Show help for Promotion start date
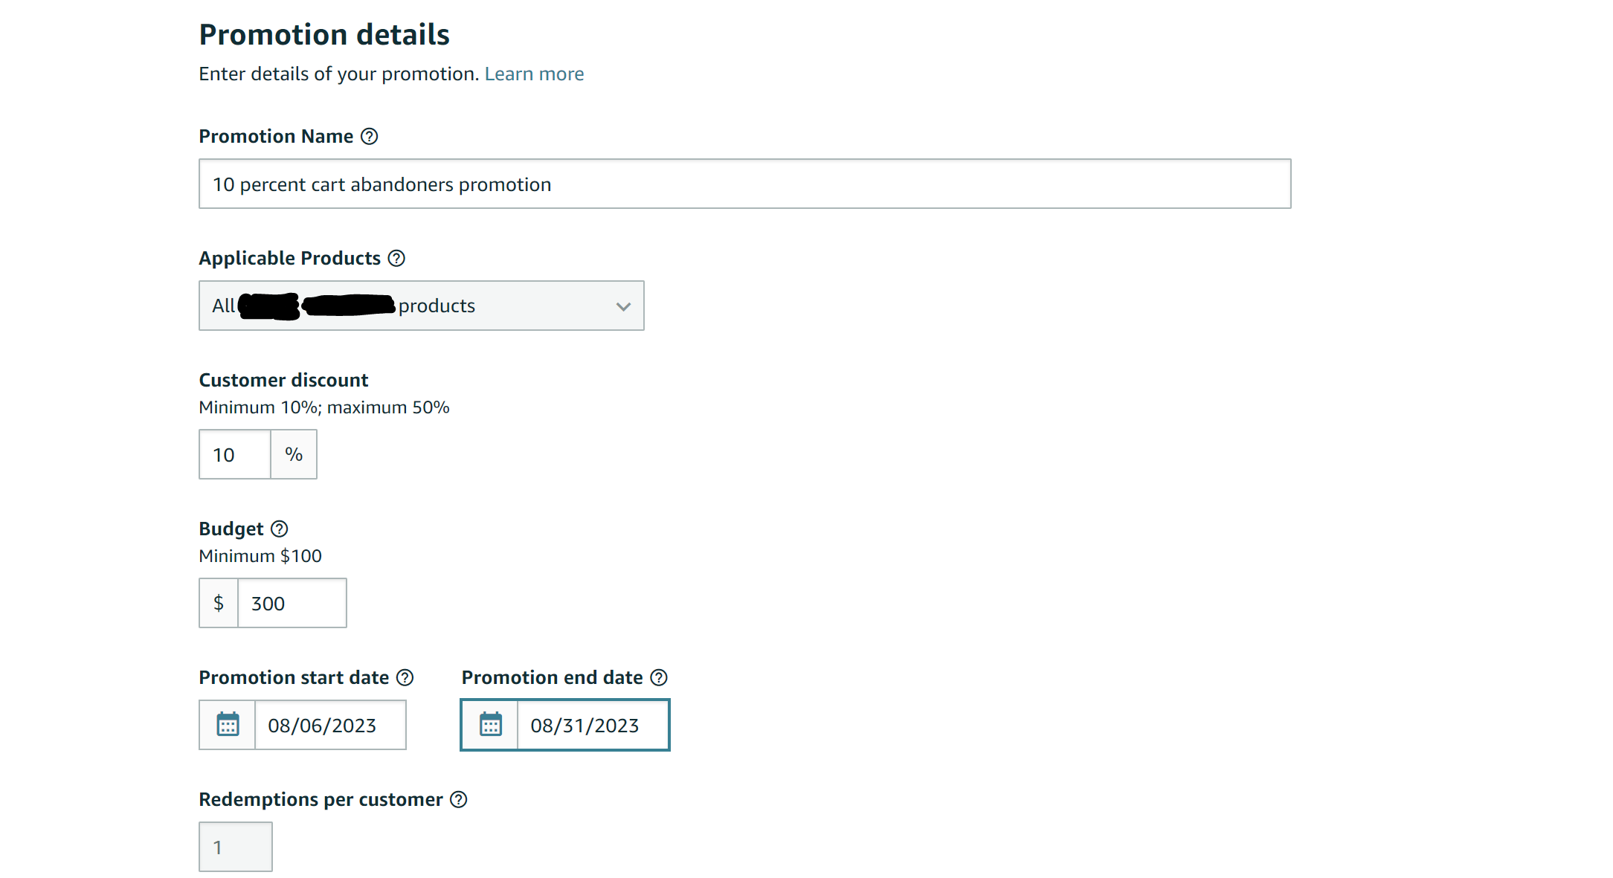 405,678
